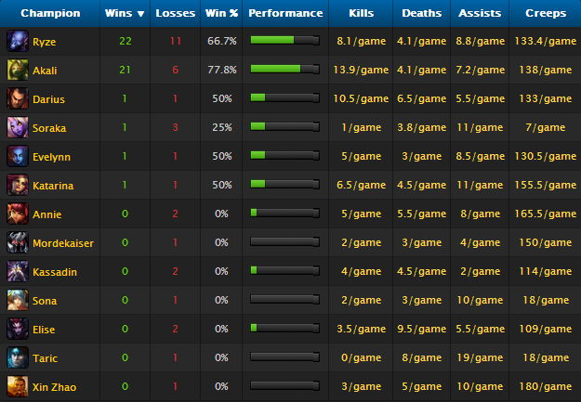Click Xin Zhao's 180/game creeps value

click(x=546, y=387)
